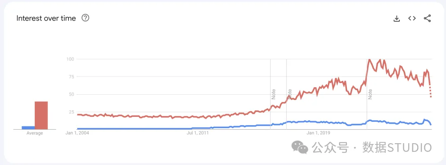Click the red bar in Average chart
Screen dimensions: 446x165
[x=41, y=115]
